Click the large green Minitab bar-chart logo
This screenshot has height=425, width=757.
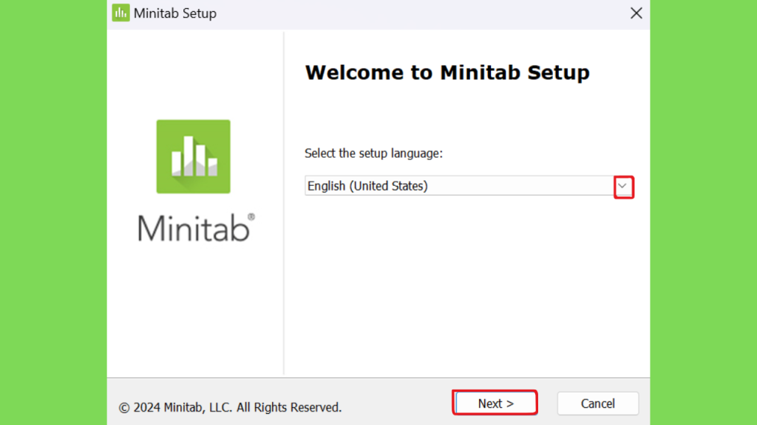point(193,156)
